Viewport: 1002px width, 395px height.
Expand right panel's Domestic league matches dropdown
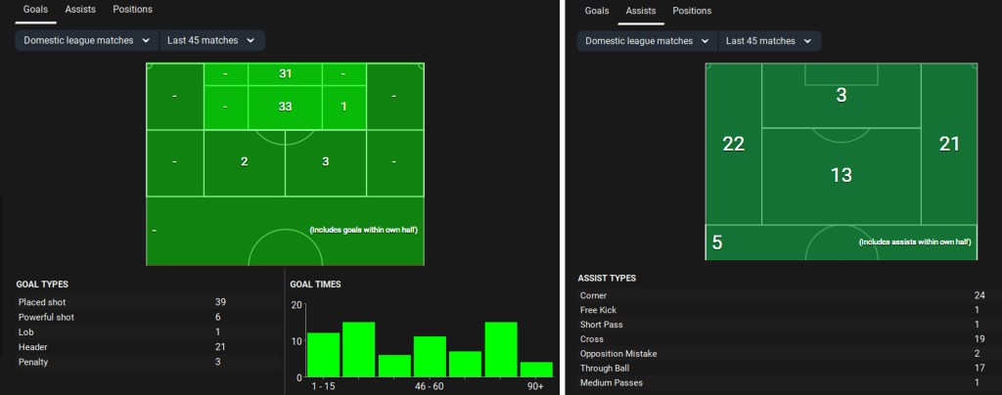[647, 41]
